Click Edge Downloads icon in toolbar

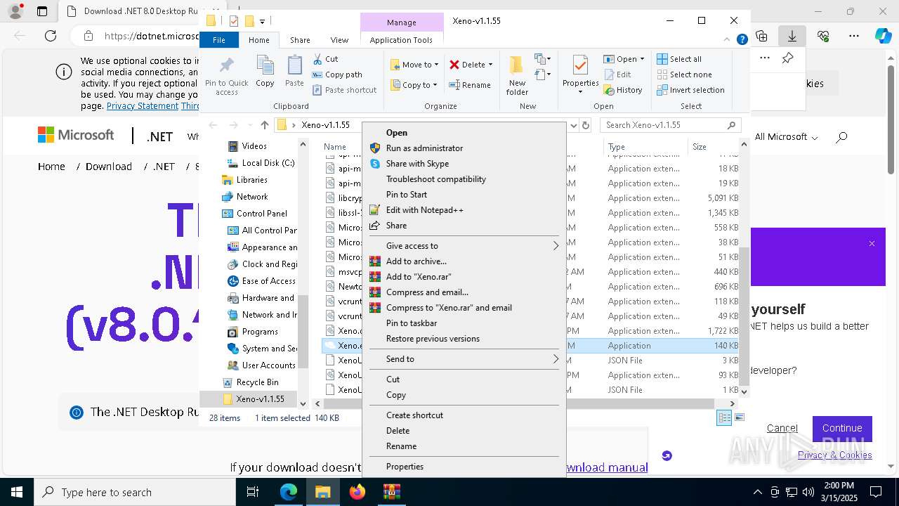tap(792, 36)
